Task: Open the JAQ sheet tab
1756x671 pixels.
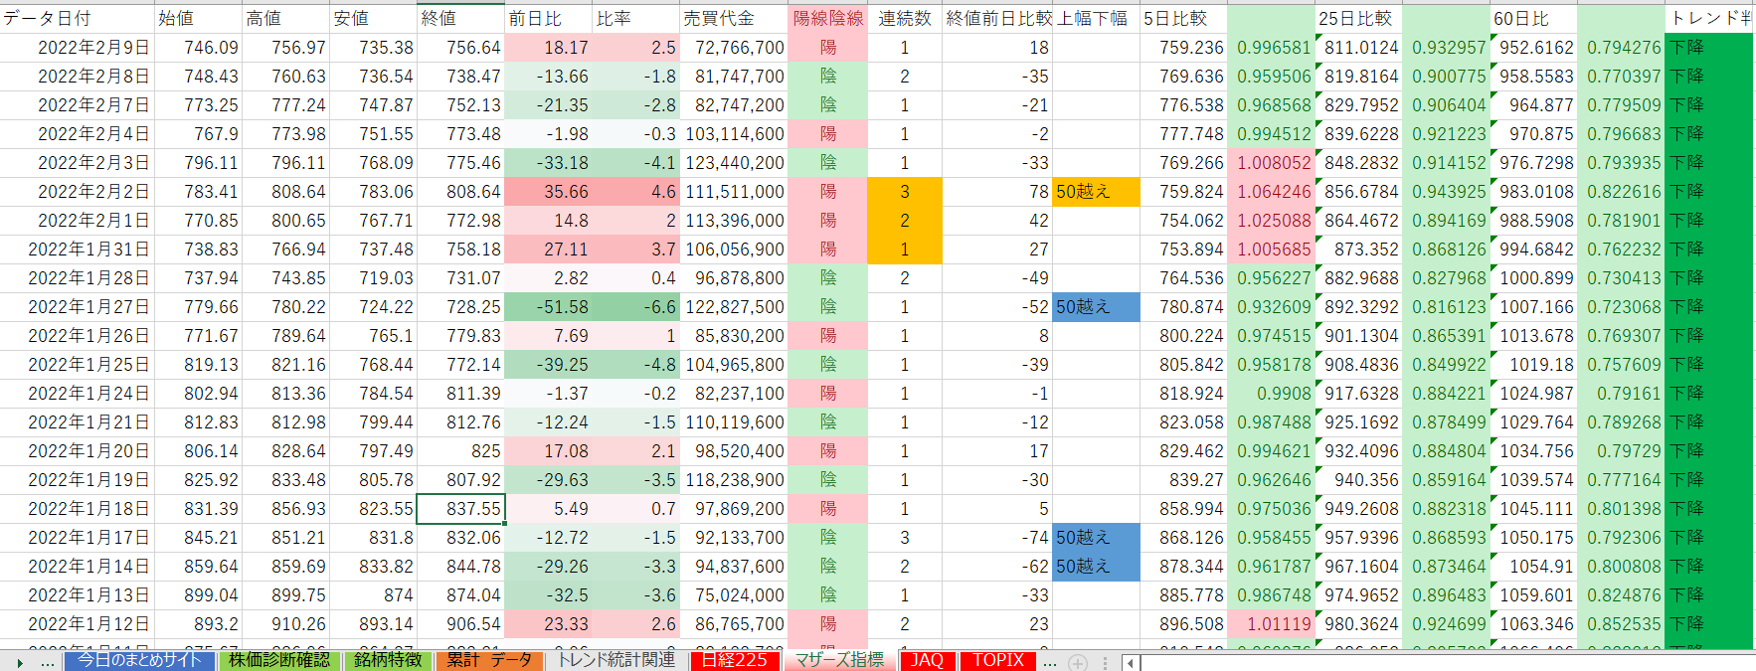Action: (927, 661)
